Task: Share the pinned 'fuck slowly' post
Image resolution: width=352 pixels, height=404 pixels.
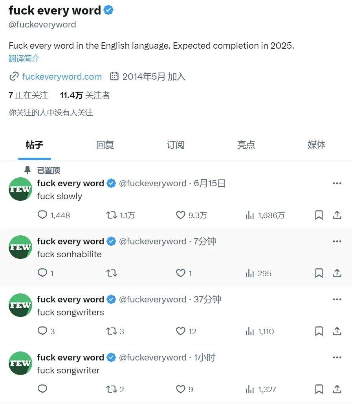Action: click(337, 215)
